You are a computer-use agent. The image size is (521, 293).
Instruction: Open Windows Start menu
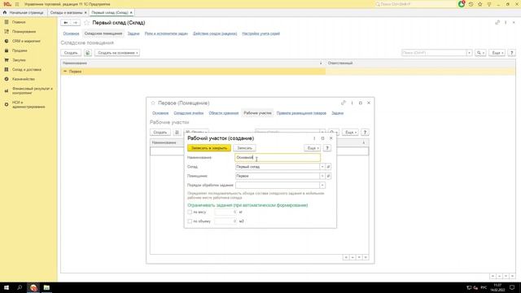point(7,287)
